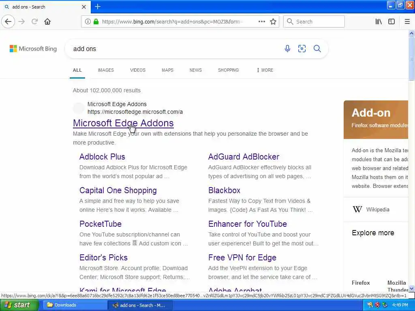Click the Wikipedia W icon

tap(357, 209)
